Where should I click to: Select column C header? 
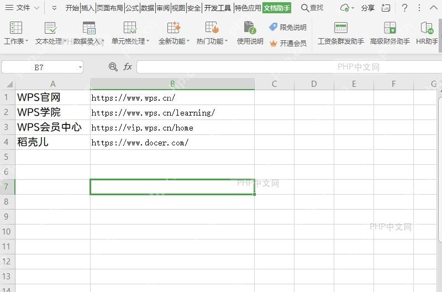click(274, 84)
